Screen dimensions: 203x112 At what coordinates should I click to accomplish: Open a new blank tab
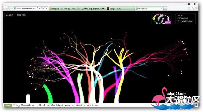[x=165, y=9]
